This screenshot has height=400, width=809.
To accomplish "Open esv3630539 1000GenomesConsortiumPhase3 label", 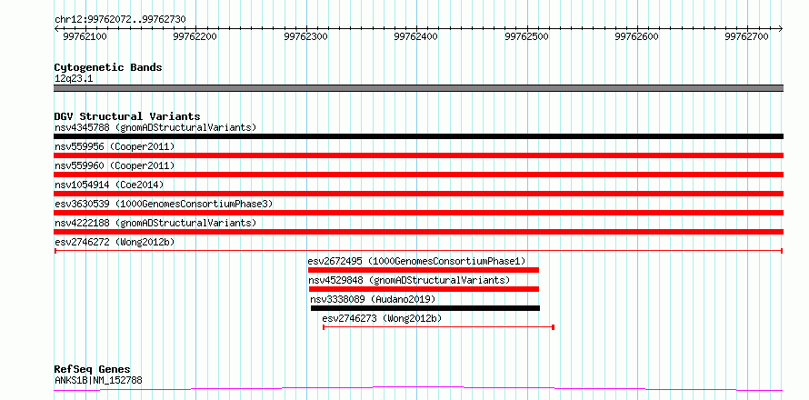I will click(x=164, y=204).
